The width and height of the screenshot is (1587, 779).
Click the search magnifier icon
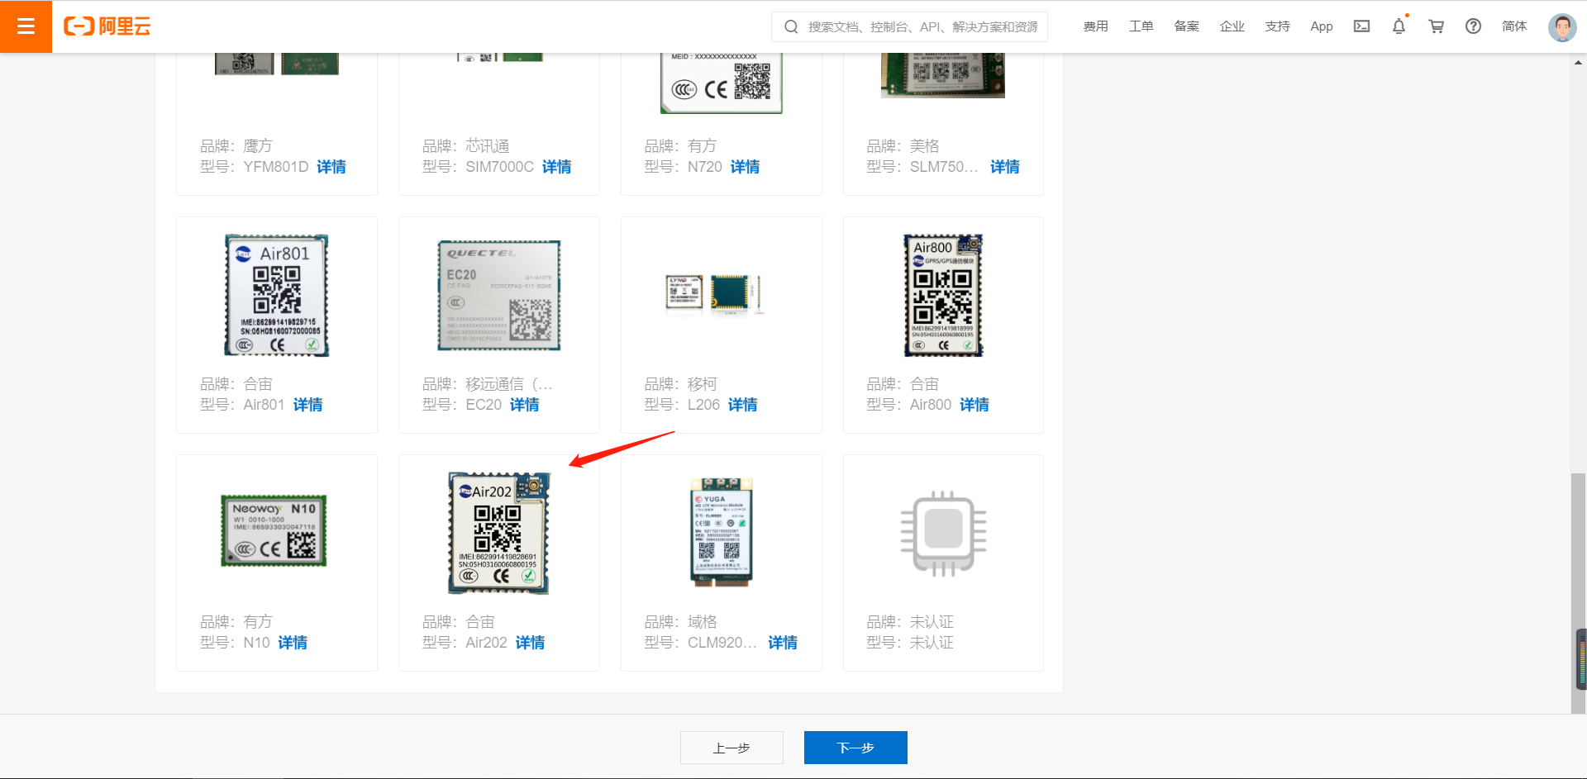(789, 26)
